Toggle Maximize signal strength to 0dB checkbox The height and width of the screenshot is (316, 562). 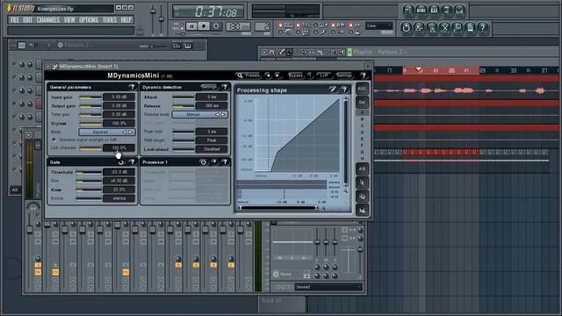click(x=54, y=140)
